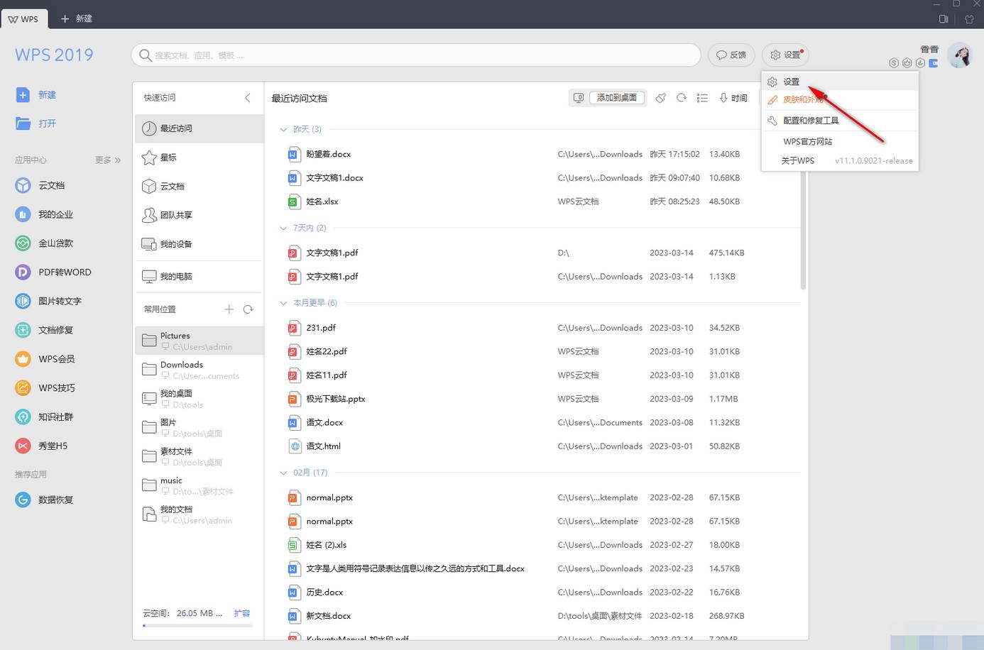Click the 扩容 cloud storage link

coord(242,613)
